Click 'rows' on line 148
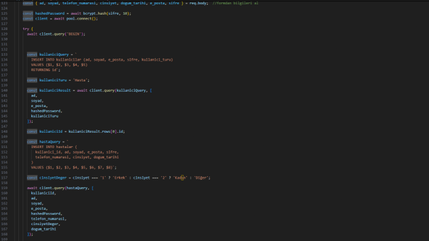429x241 pixels. 105,132
